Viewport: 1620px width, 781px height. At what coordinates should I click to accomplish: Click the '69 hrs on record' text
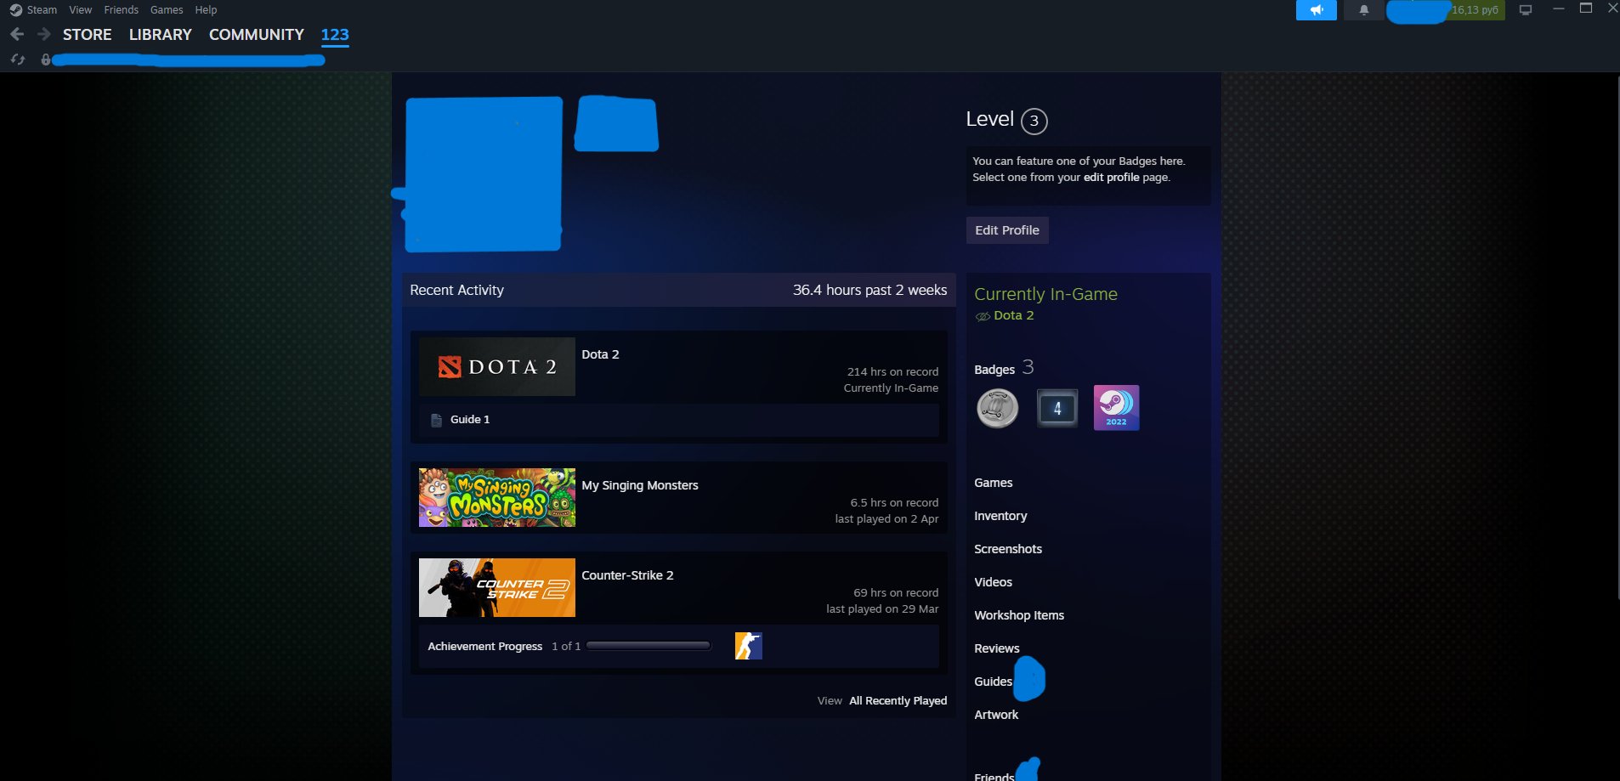click(896, 593)
